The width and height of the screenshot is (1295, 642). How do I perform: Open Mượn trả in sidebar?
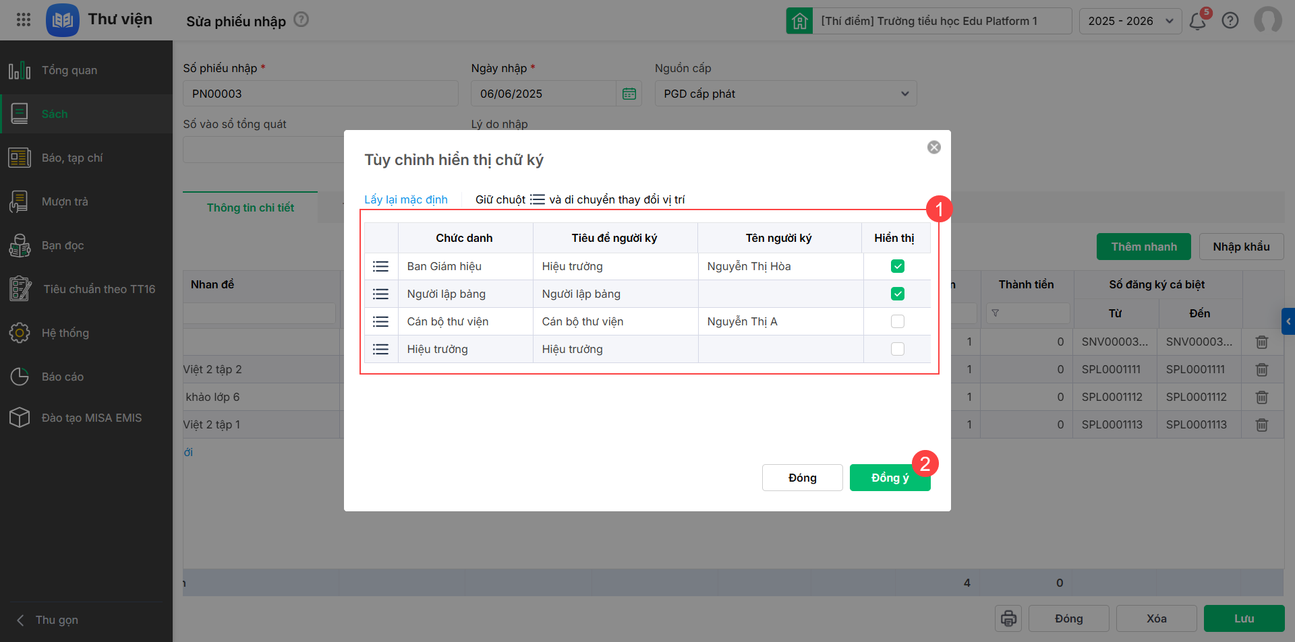[86, 201]
